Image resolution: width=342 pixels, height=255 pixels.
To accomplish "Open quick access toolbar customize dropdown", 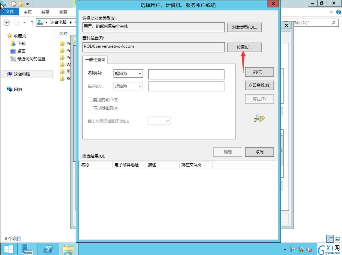I will pos(27,4).
